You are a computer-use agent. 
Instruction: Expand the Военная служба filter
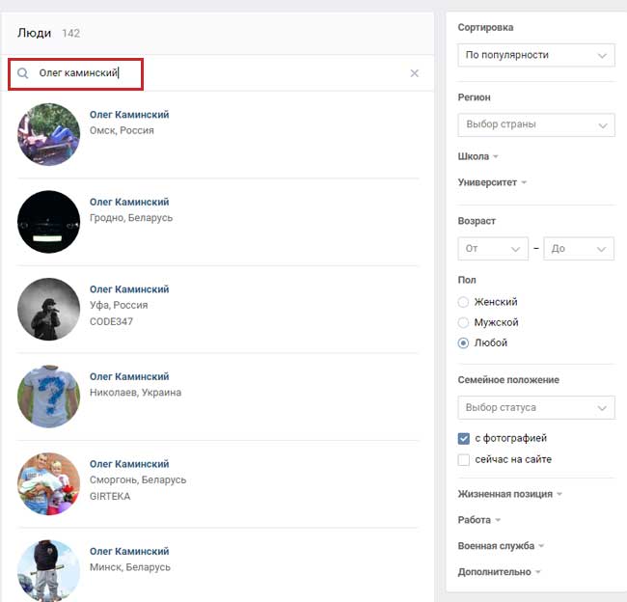tap(500, 546)
